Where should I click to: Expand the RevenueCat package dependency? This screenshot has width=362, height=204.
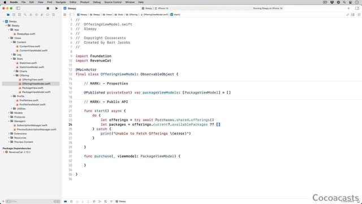(x=3, y=152)
